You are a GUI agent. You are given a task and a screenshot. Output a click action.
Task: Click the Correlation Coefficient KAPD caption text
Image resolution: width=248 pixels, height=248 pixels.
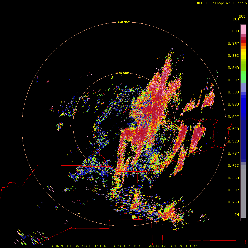(125, 246)
